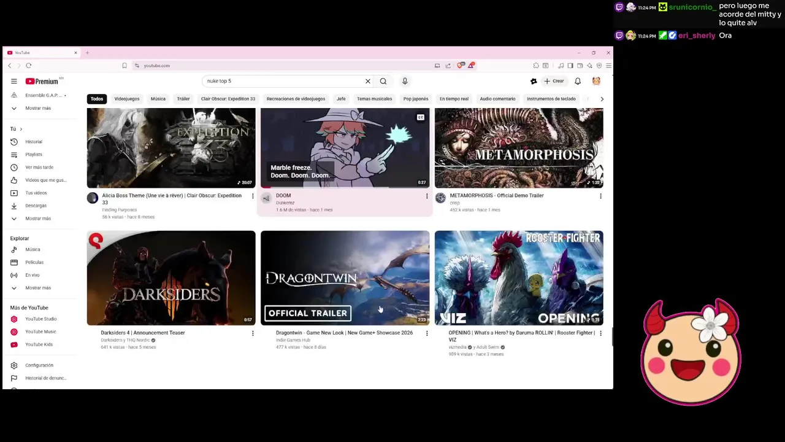Open options menu for Darksiders 4 teaser
This screenshot has width=785, height=442.
pyautogui.click(x=253, y=333)
